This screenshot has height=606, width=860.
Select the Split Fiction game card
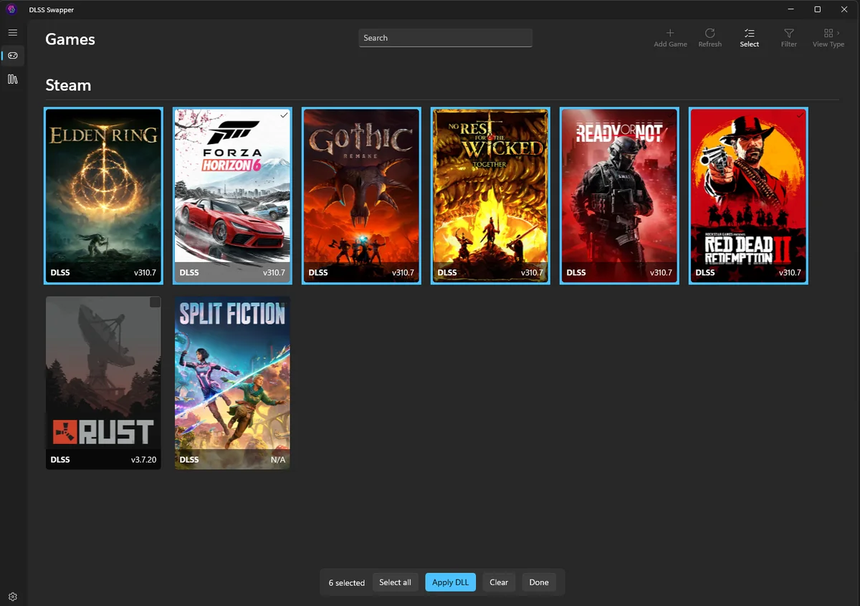(x=232, y=383)
